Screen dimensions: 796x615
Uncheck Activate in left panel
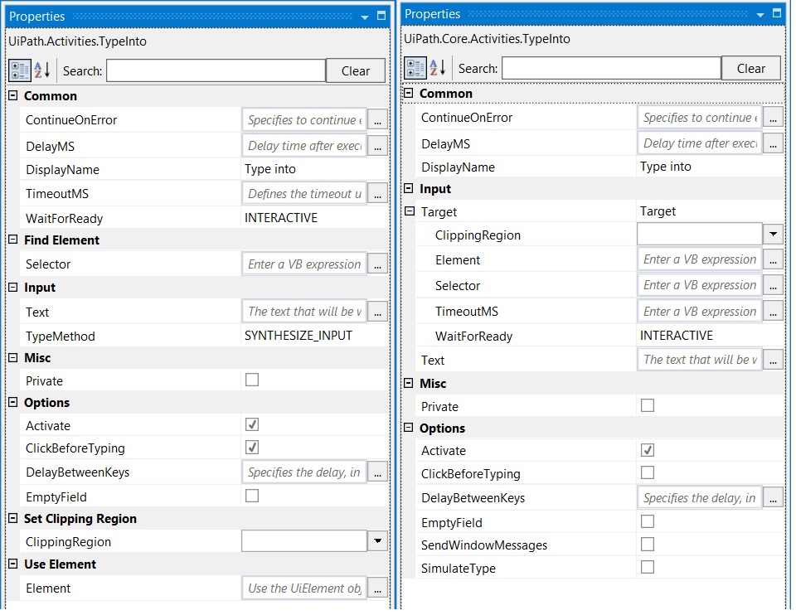click(x=252, y=424)
